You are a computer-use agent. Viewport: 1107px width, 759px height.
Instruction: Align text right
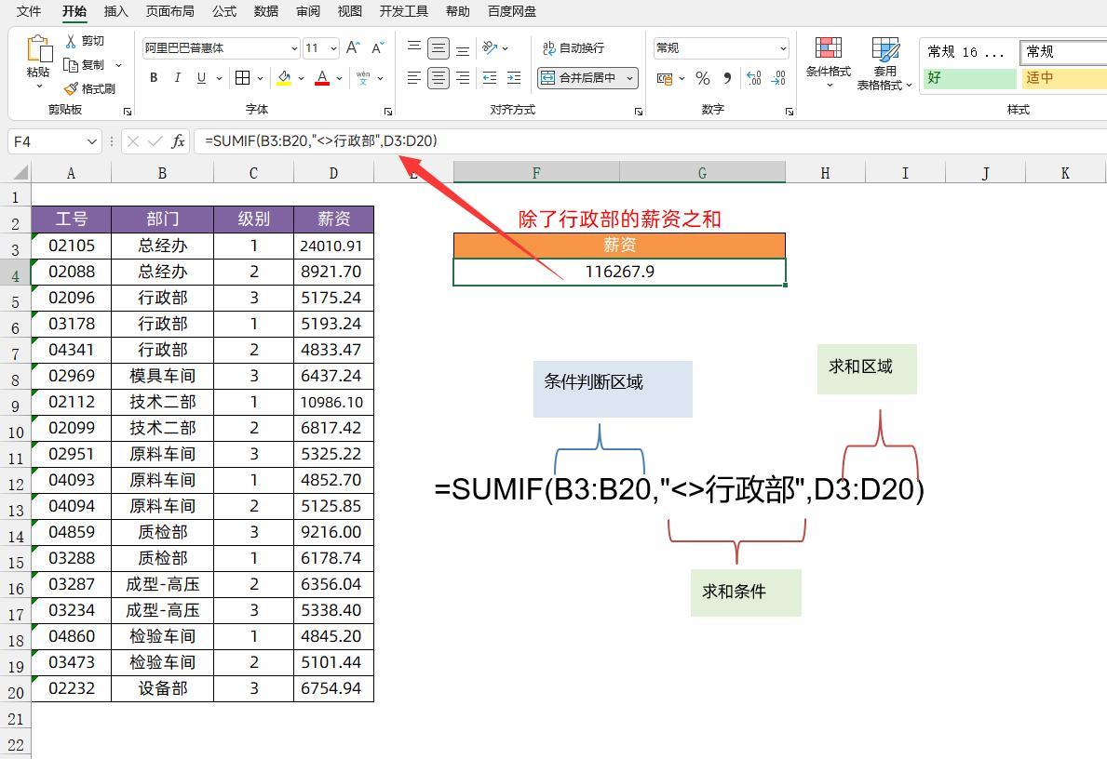tap(463, 77)
